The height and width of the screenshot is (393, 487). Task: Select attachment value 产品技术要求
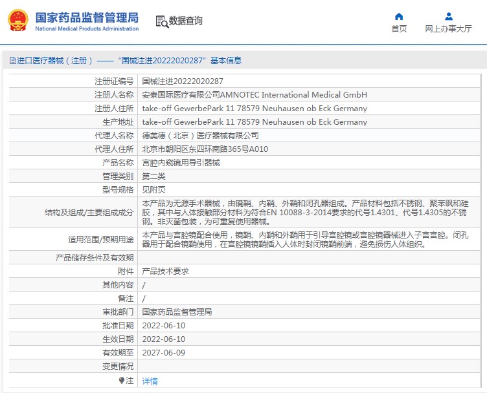165,271
